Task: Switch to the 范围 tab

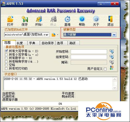Action: [x=9, y=43]
